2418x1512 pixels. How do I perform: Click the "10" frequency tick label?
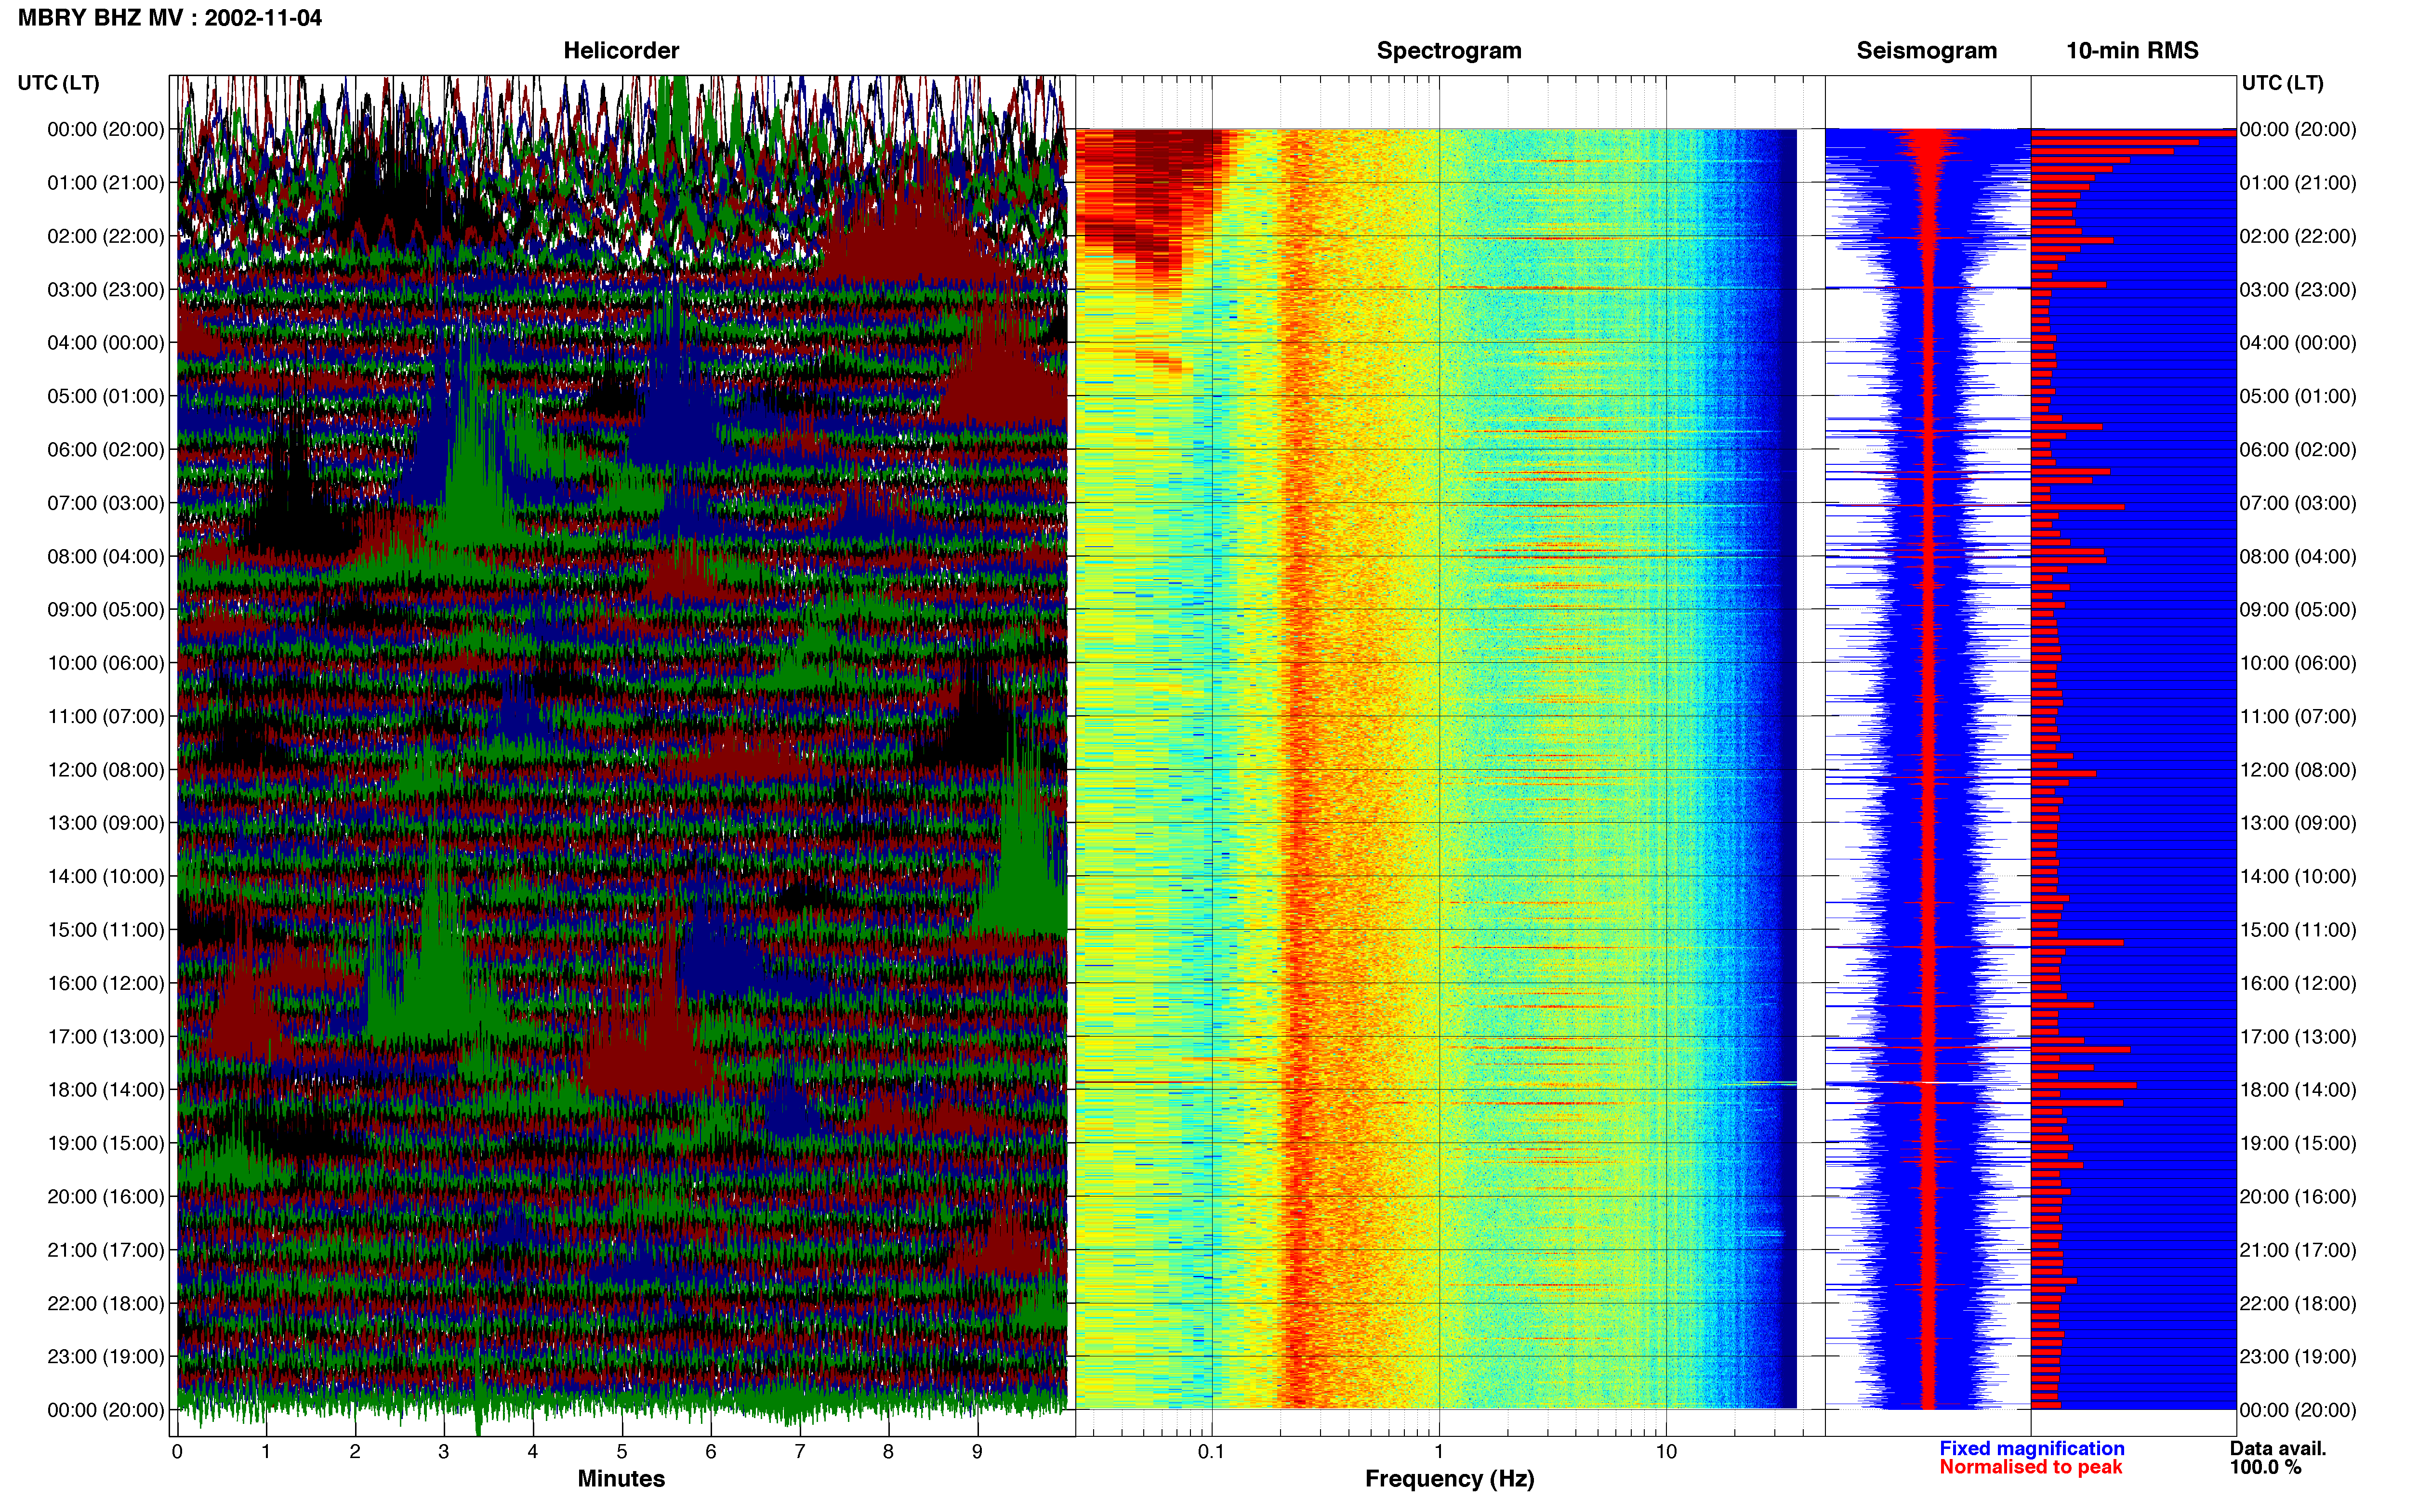tap(1666, 1452)
